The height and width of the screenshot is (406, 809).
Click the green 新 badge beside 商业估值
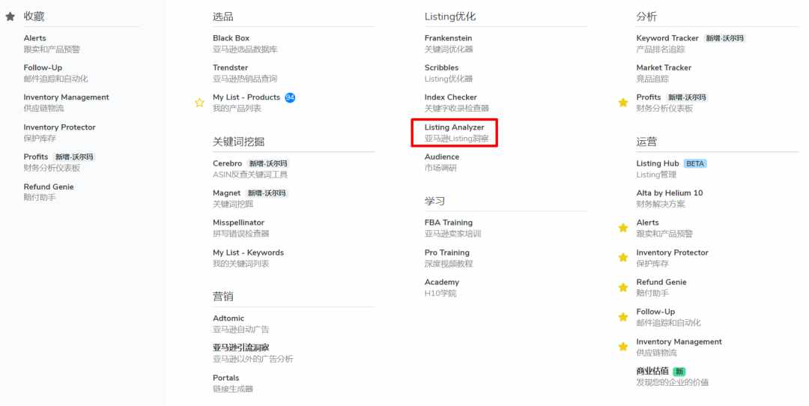tap(679, 372)
